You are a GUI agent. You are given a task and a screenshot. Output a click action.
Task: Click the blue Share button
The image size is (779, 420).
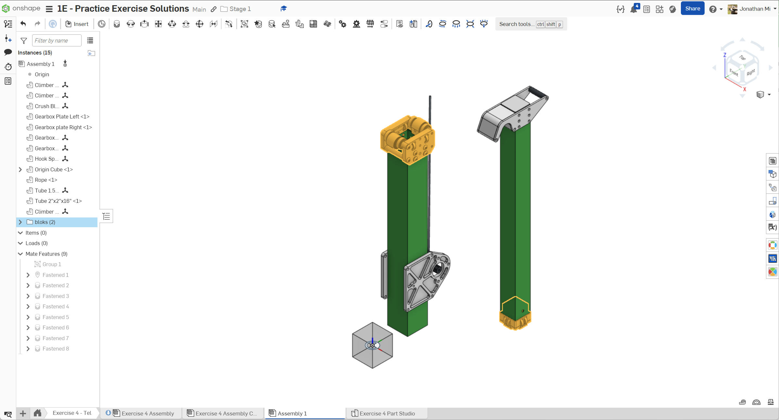[x=692, y=9]
